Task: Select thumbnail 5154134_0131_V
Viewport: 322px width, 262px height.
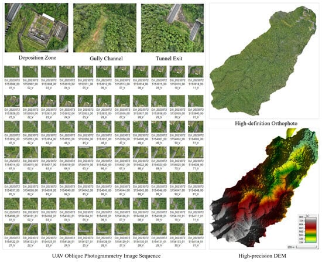Action: coord(196,229)
